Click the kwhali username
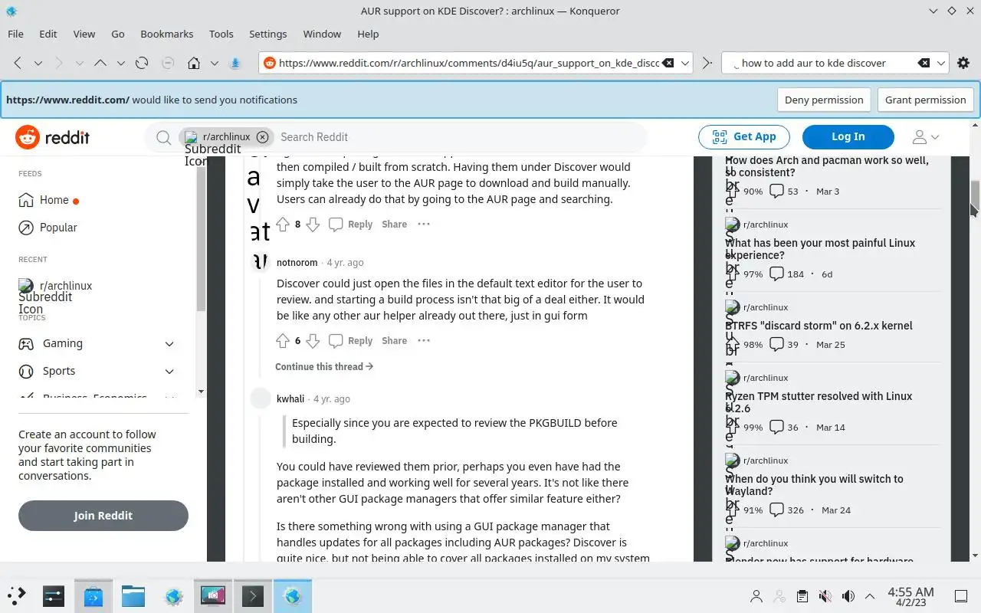 coord(290,399)
